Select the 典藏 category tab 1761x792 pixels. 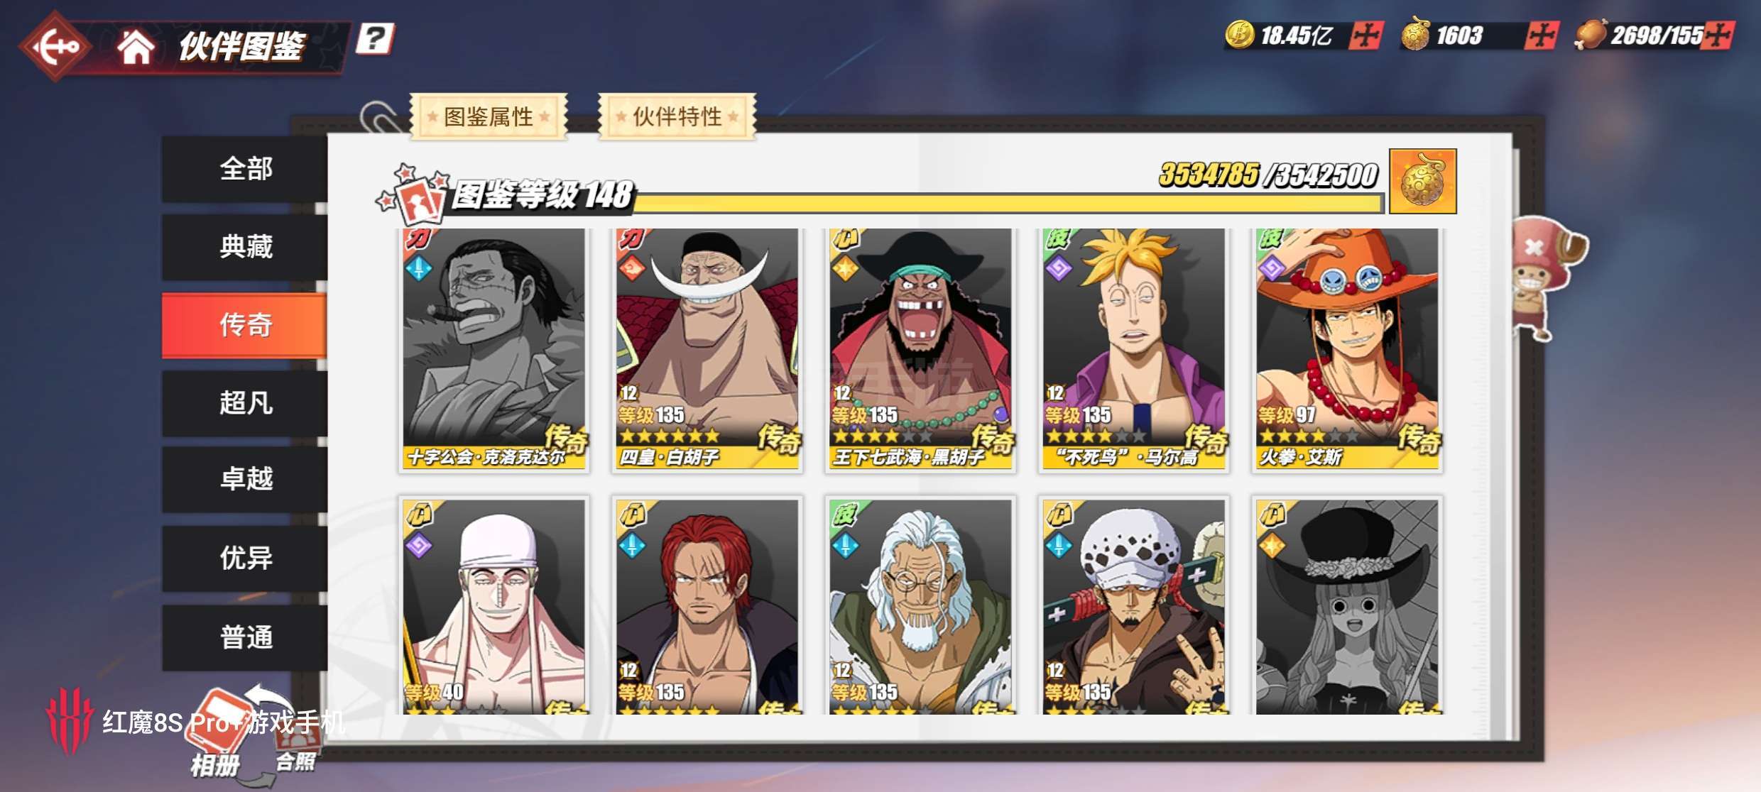245,247
